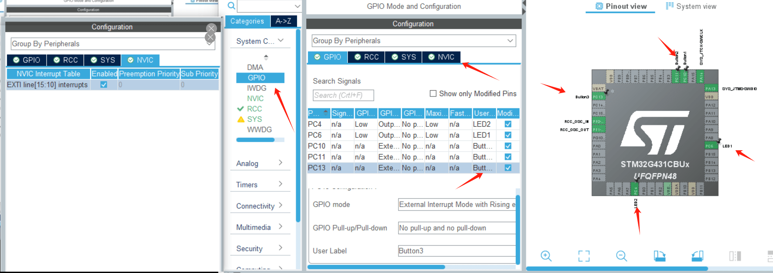Click the yellow warning icon beside SYS
773x273 pixels.
click(241, 119)
